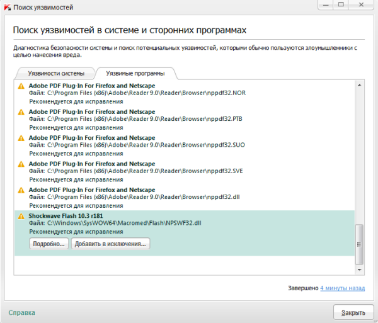Click the list scrollbar down arrow

360,269
